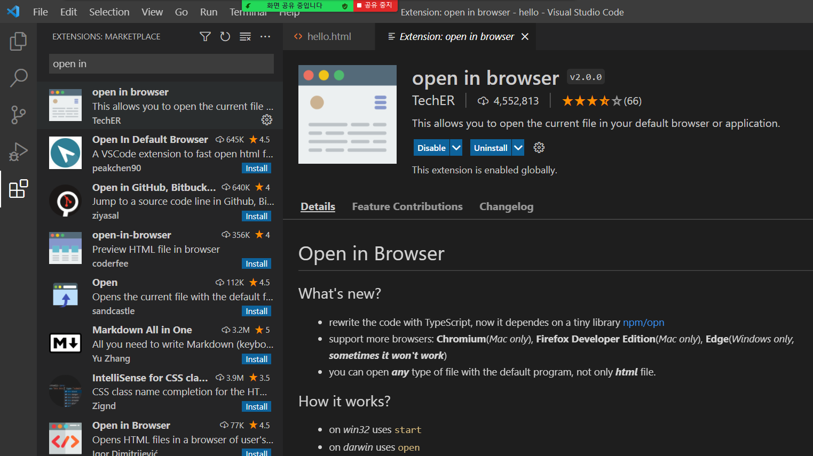
Task: Expand the Uninstall dropdown arrow
Action: (x=518, y=148)
